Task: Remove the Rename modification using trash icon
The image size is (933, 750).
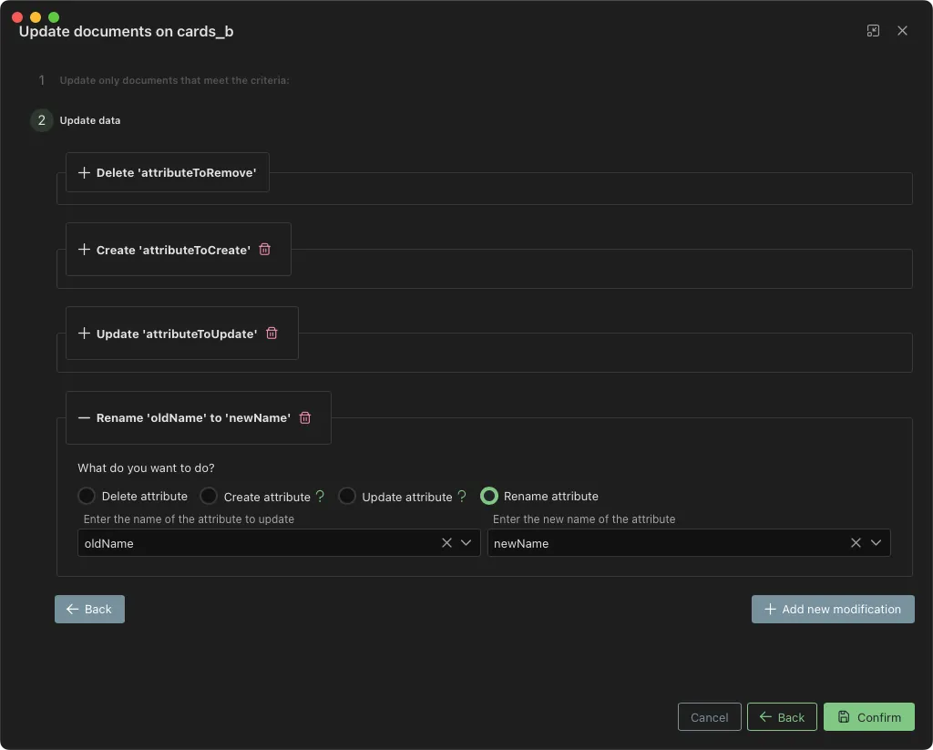Action: [x=305, y=417]
